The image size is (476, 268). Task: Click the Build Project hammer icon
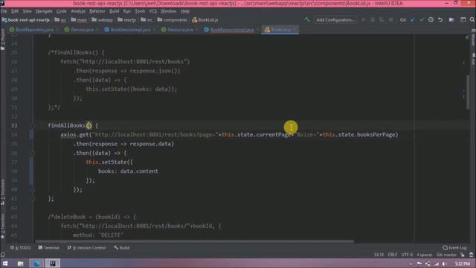click(x=307, y=20)
